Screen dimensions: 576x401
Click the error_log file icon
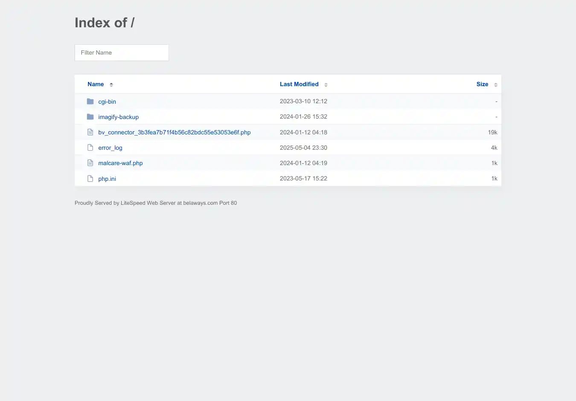(x=90, y=148)
